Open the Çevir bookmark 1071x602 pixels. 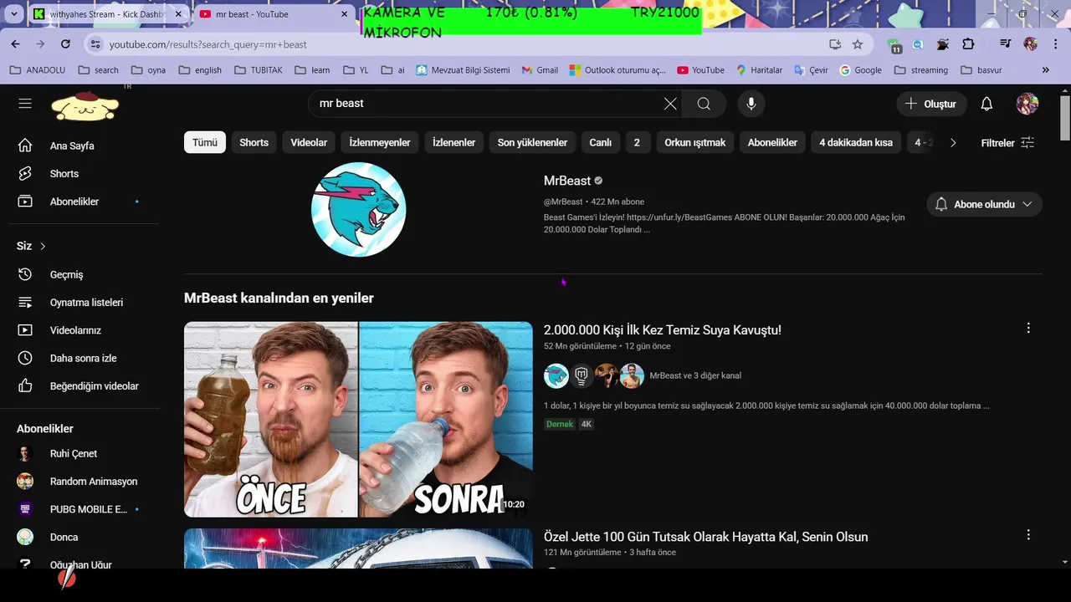(811, 70)
